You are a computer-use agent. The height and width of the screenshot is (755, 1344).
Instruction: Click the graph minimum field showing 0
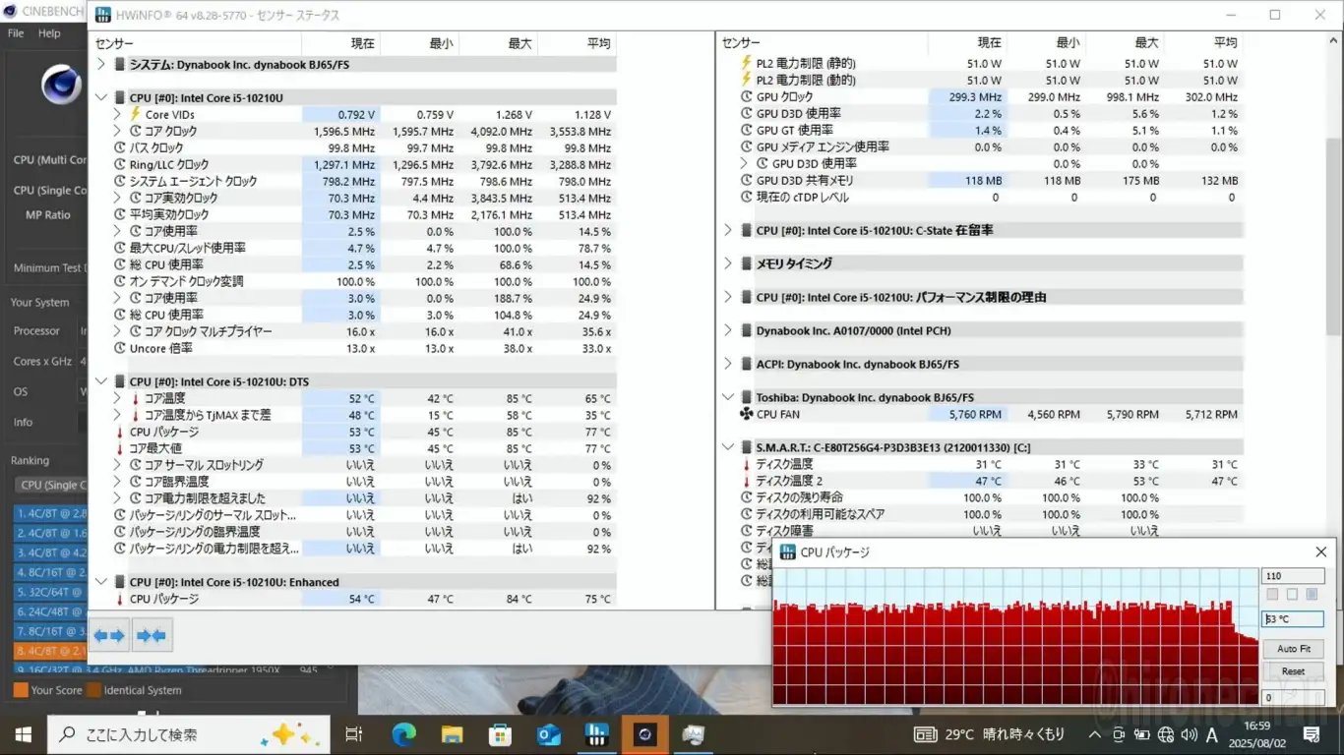(x=1293, y=698)
